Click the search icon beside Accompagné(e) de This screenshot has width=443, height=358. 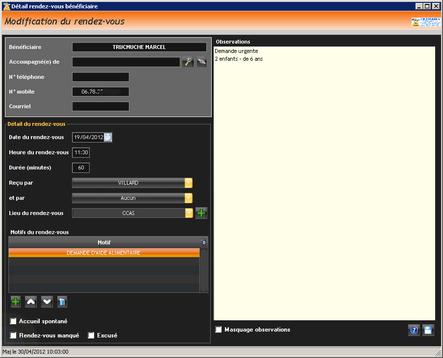[x=188, y=62]
